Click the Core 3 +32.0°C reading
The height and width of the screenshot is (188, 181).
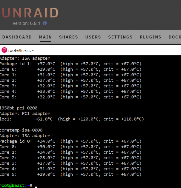pyautogui.click(x=46, y=86)
